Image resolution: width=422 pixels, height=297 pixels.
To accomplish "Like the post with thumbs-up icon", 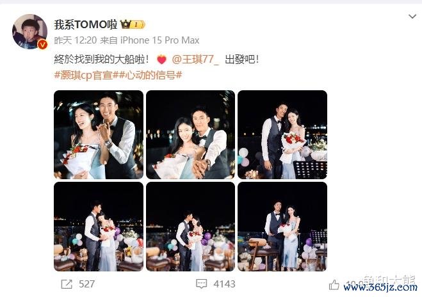I will coord(334,285).
